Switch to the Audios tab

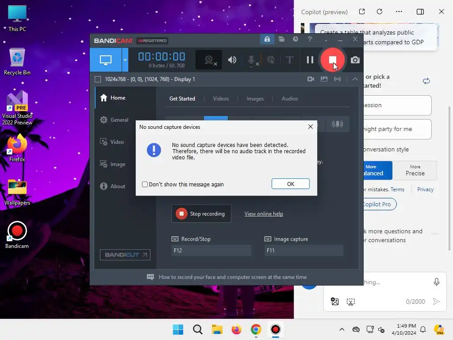click(290, 99)
